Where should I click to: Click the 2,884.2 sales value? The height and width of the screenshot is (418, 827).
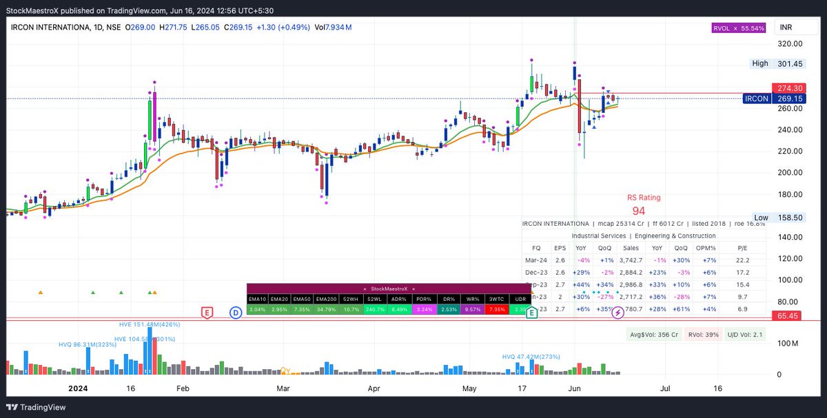pos(631,272)
